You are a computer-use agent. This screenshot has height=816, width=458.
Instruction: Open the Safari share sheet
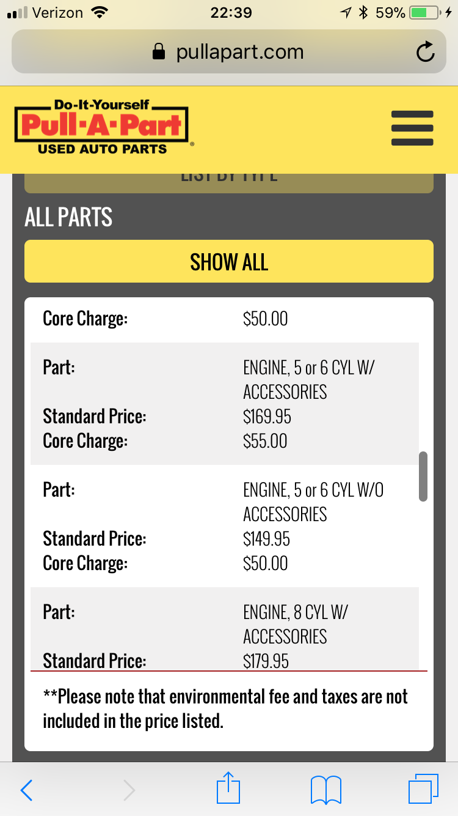coord(230,788)
